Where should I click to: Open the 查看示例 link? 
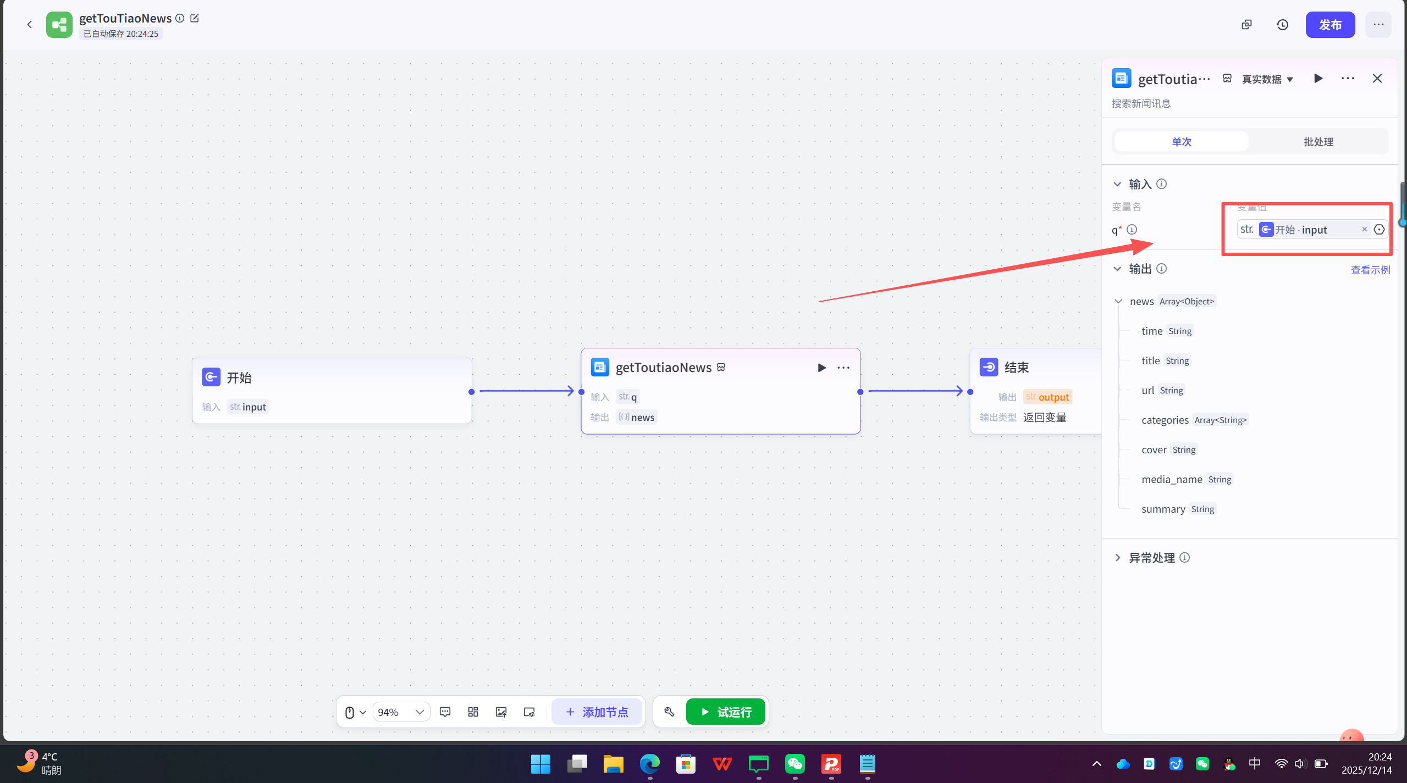tap(1370, 270)
